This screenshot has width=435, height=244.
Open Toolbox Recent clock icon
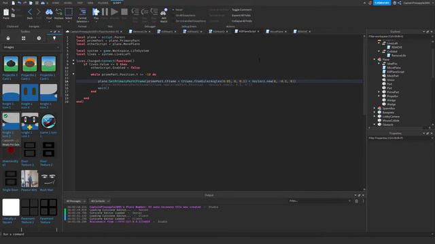click(x=39, y=38)
